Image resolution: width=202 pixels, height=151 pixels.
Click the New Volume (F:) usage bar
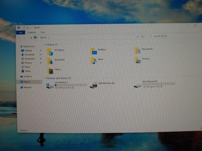(159, 84)
